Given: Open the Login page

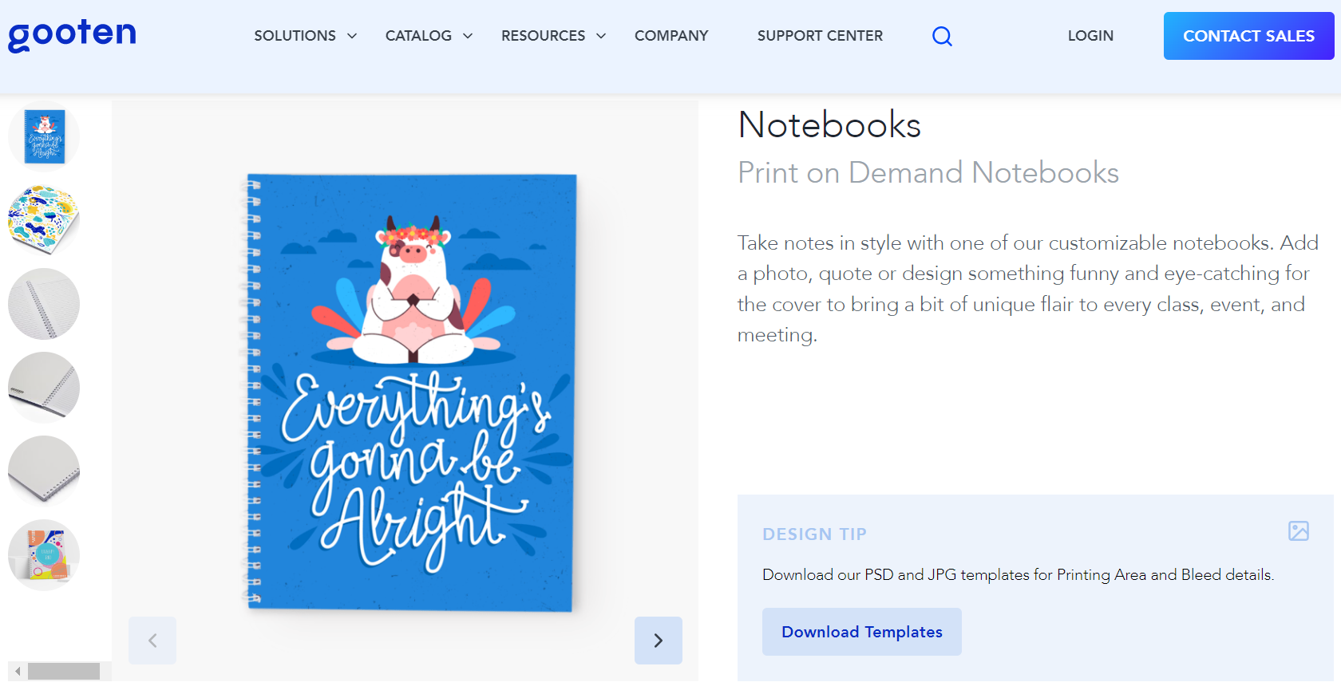Looking at the screenshot, I should pyautogui.click(x=1090, y=36).
